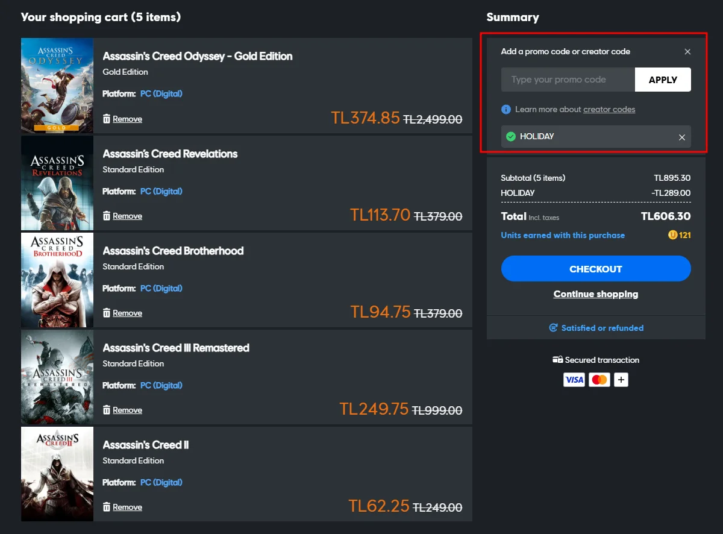
Task: Click the Visa payment icon
Action: pos(574,380)
